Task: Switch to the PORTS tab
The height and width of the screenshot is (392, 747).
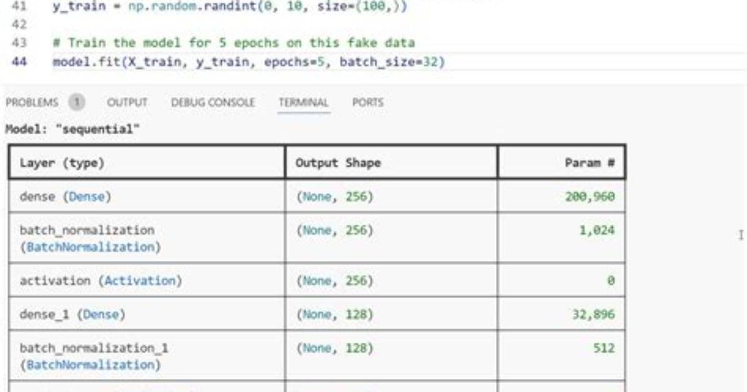Action: coord(368,102)
